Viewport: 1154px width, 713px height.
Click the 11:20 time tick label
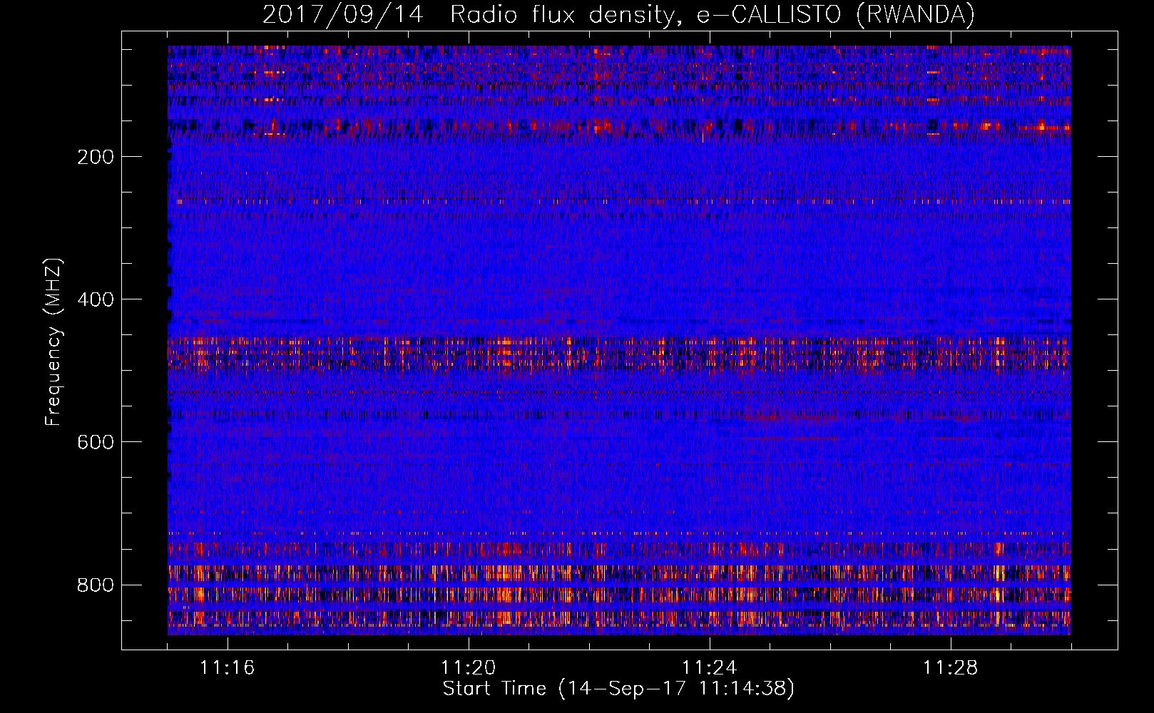(469, 668)
